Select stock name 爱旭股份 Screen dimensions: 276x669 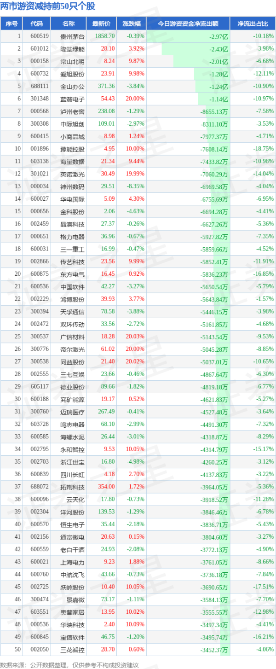coord(72,73)
